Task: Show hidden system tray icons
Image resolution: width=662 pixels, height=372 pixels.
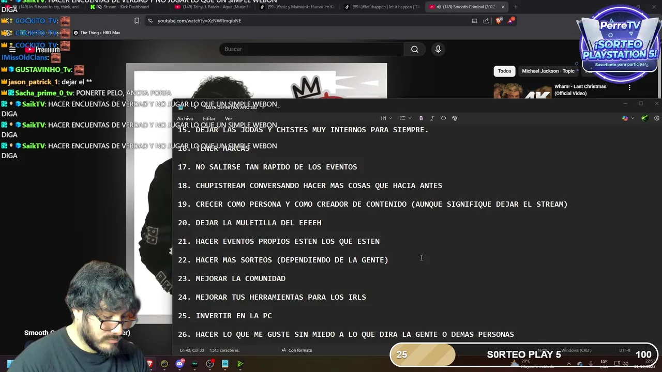Action: (568, 364)
